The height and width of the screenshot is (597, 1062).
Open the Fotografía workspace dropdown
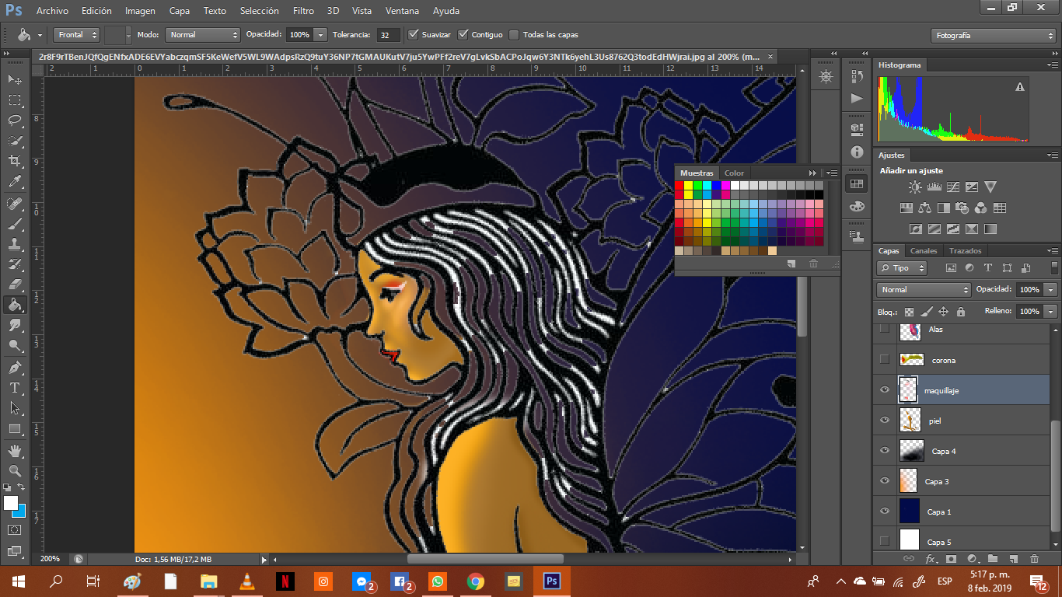[993, 36]
